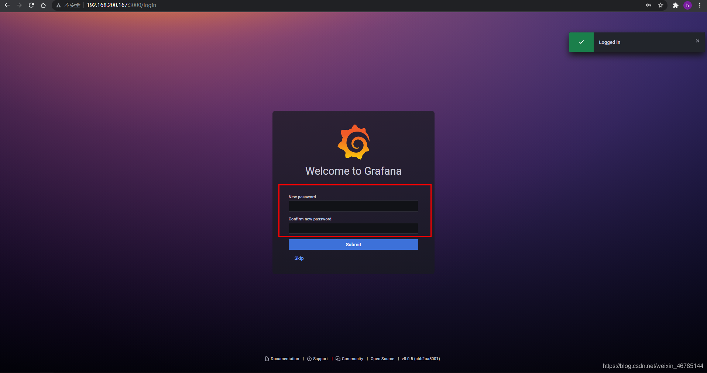
Task: Click the Welcome to Grafana heading
Action: (353, 171)
